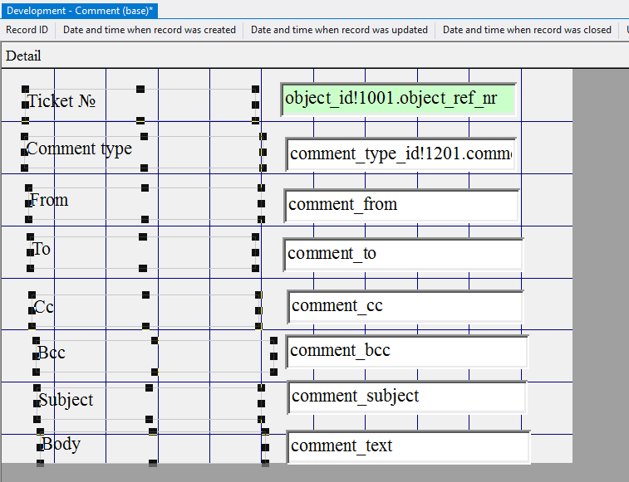This screenshot has width=629, height=482.
Task: Select the comment_bcc field
Action: pyautogui.click(x=406, y=351)
